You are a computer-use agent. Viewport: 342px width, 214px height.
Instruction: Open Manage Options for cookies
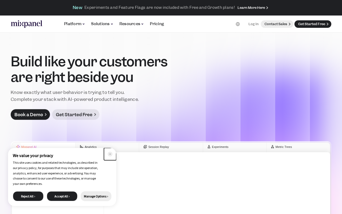coord(96,196)
